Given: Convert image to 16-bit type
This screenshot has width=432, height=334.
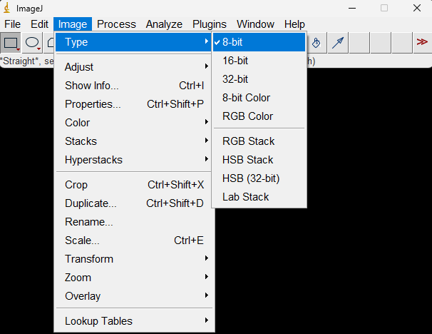Looking at the screenshot, I should (x=259, y=61).
